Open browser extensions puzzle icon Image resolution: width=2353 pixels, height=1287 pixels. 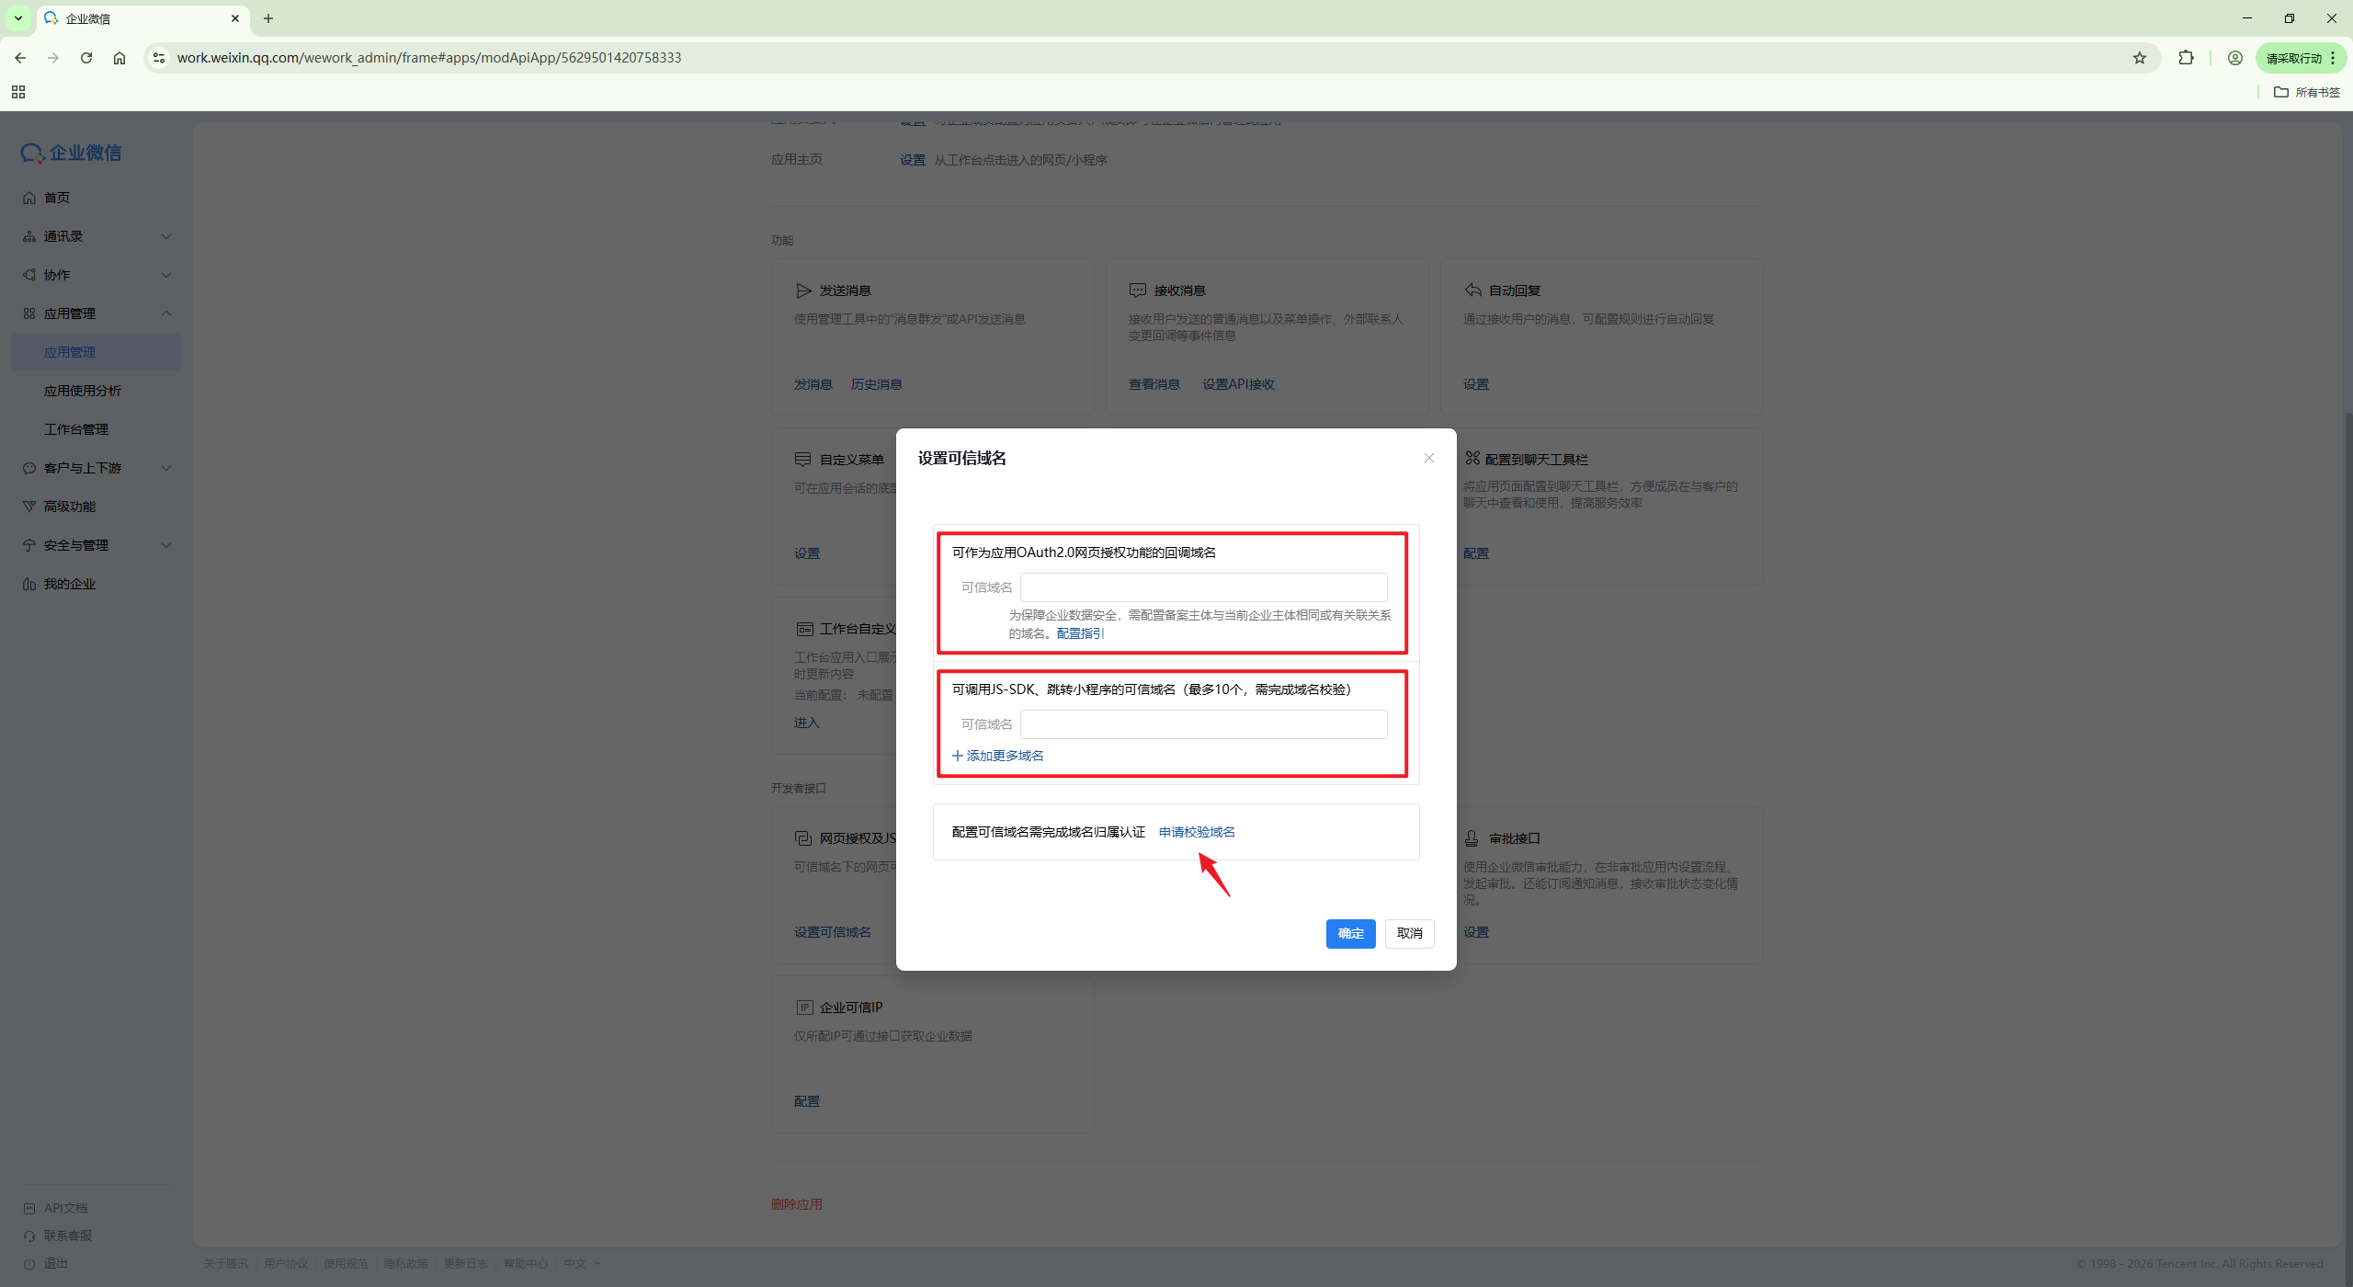[x=2186, y=58]
